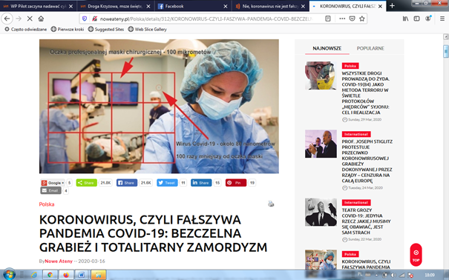Open Nowe Ateny author link
Viewport: 449px width, 280px height.
click(x=59, y=261)
